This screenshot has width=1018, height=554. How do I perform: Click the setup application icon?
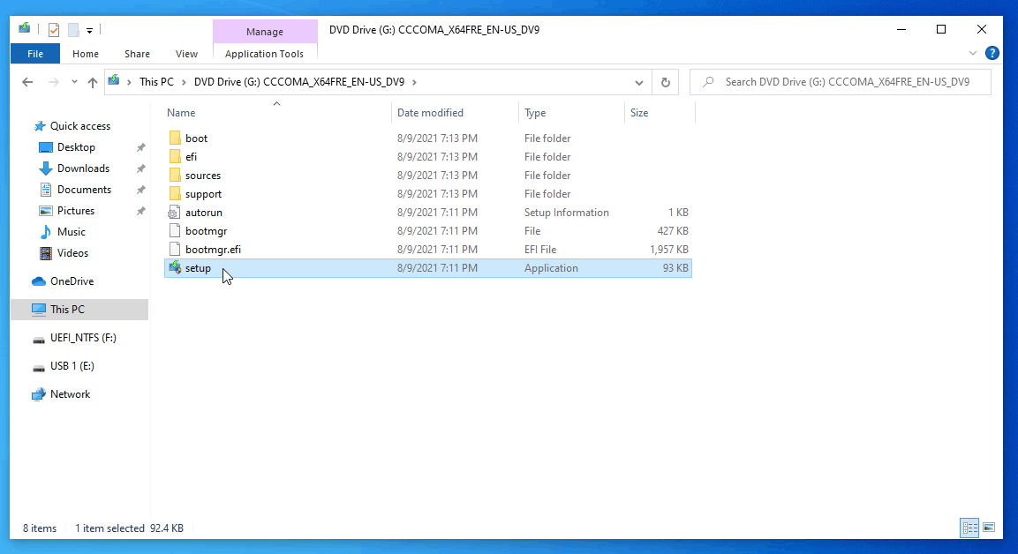[x=175, y=267]
